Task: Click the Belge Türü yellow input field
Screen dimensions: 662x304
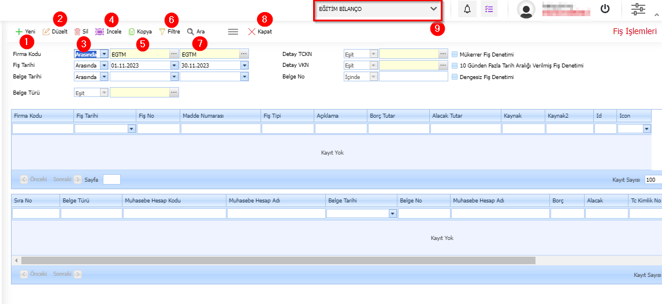Action: pyautogui.click(x=140, y=92)
